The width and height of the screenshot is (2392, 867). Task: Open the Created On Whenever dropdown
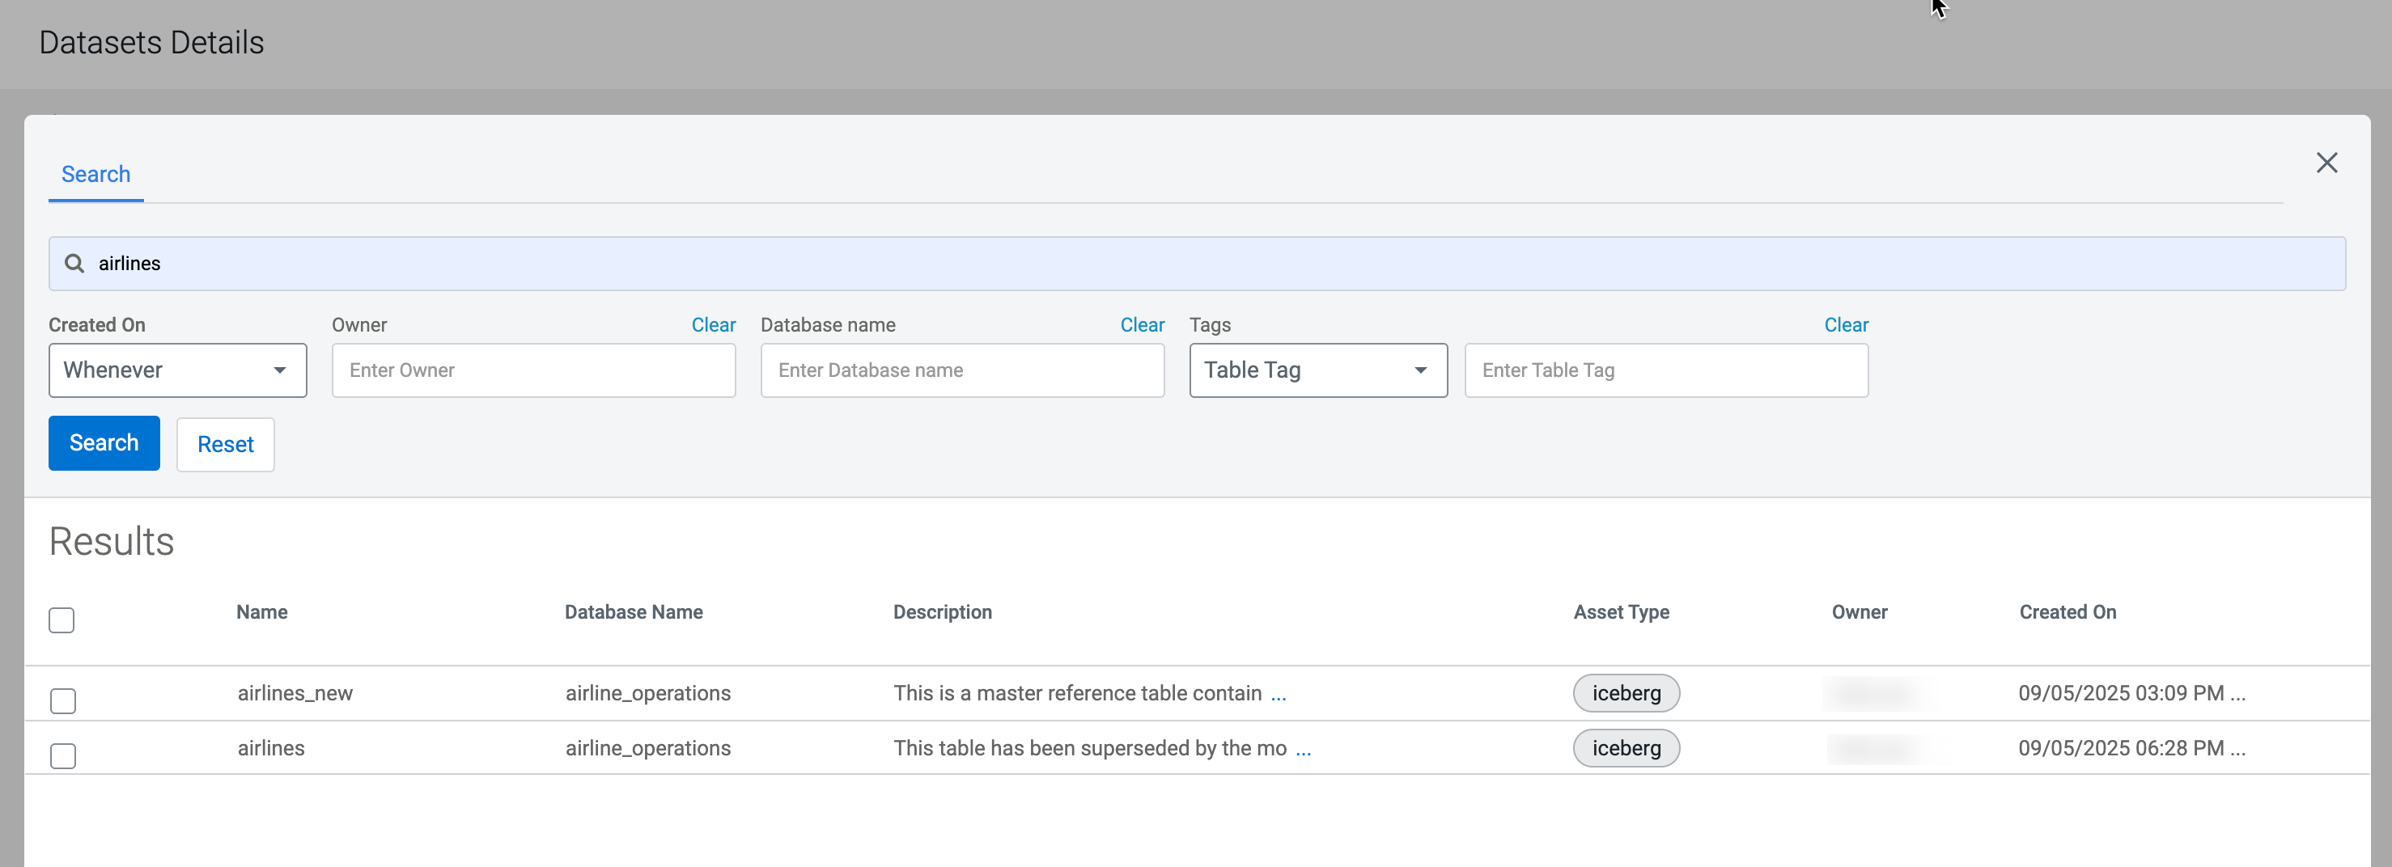point(177,370)
